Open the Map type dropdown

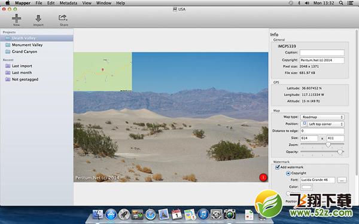pos(322,117)
